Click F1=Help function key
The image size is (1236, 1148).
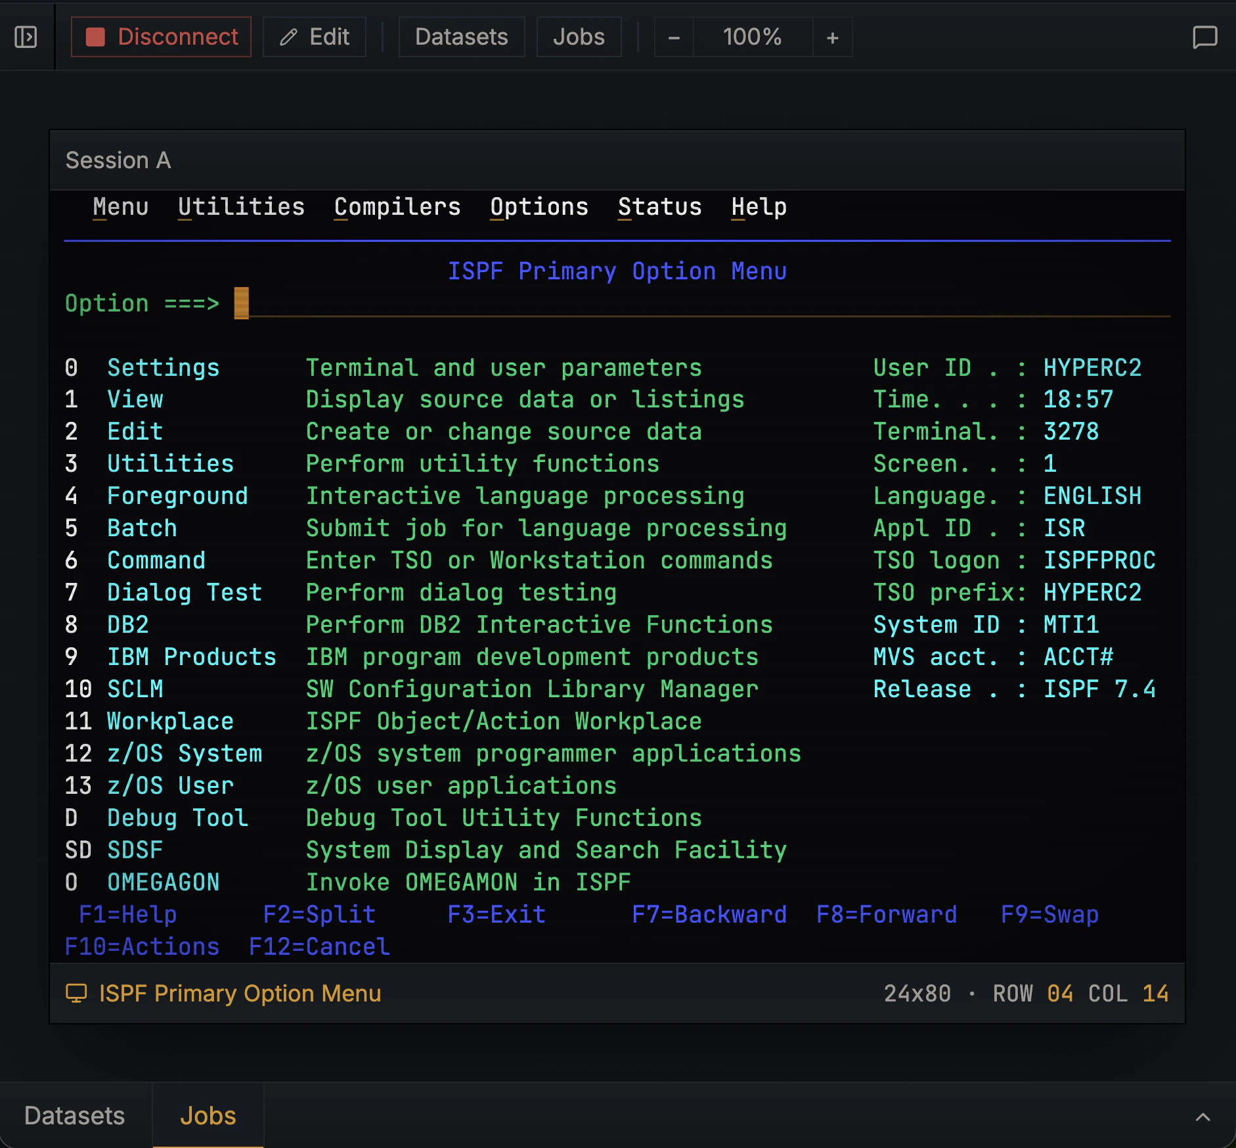[128, 915]
